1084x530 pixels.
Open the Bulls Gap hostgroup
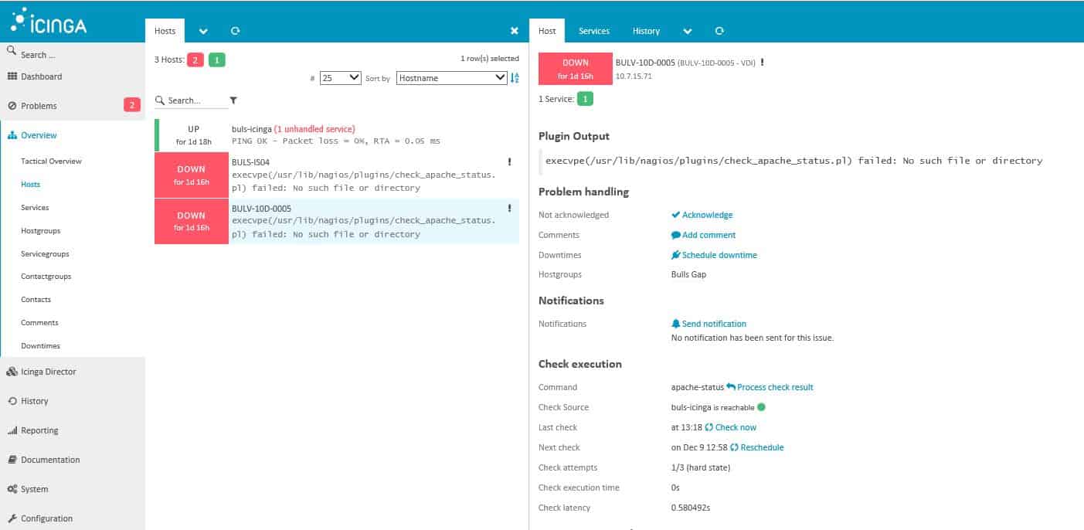point(688,274)
